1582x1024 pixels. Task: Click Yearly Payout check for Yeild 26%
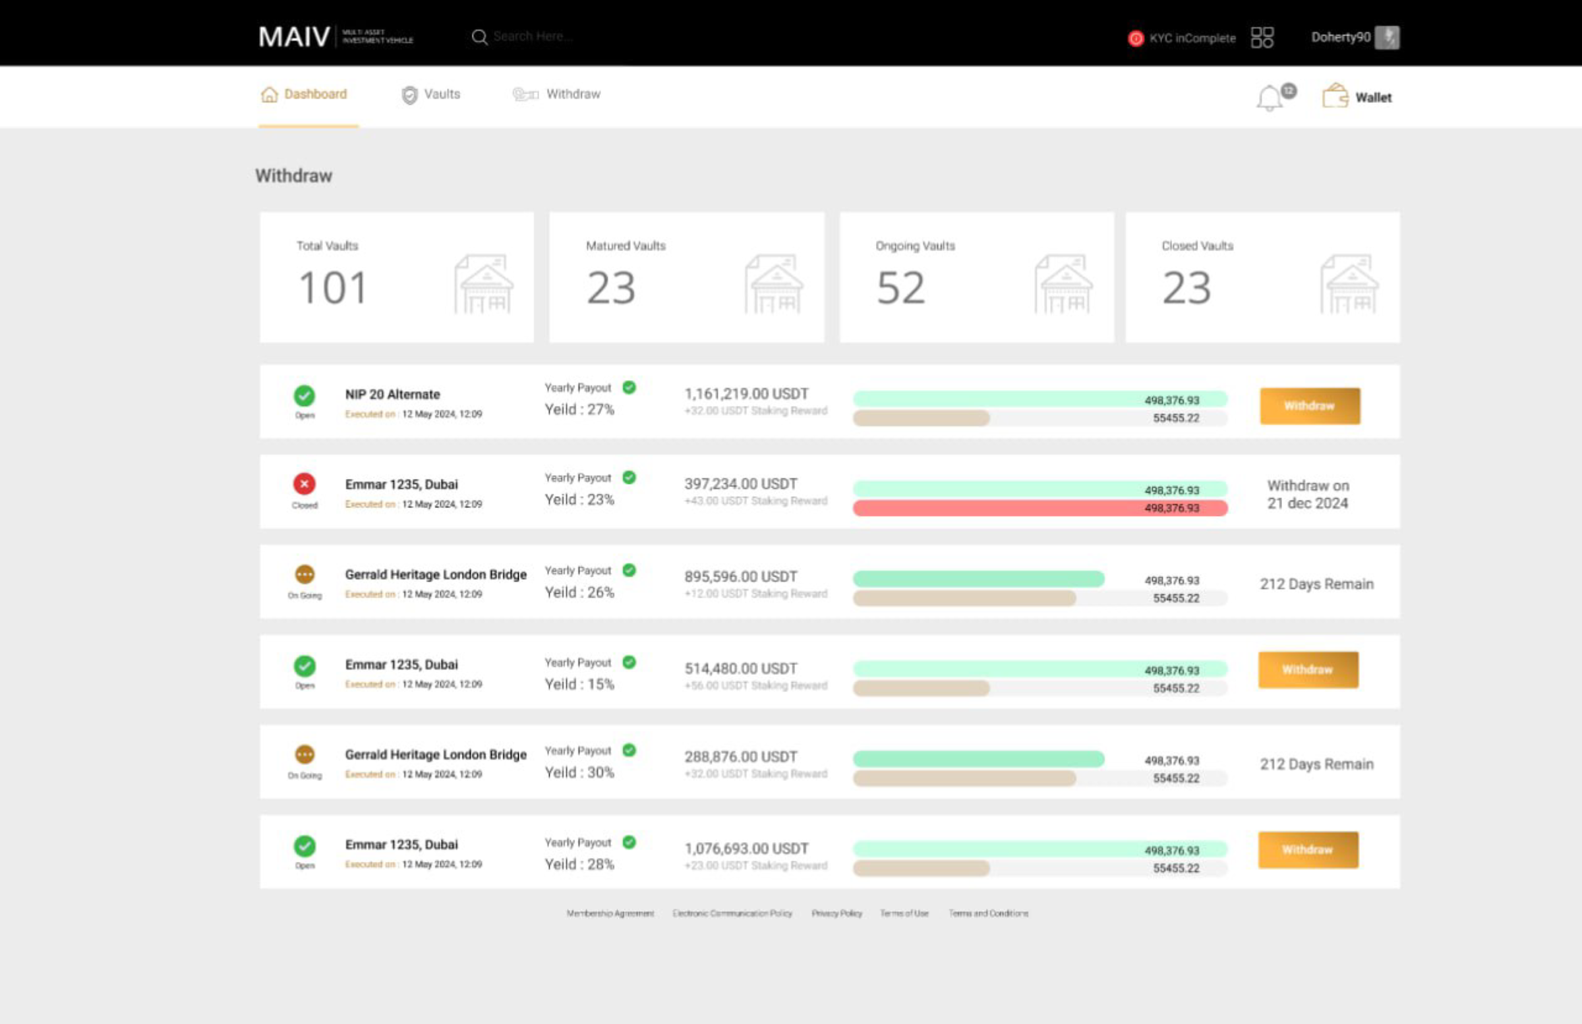tap(629, 570)
